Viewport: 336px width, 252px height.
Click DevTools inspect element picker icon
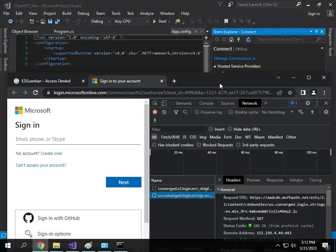155,103
